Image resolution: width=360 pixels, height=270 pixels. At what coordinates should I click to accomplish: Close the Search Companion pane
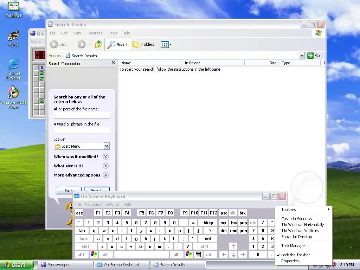113,63
